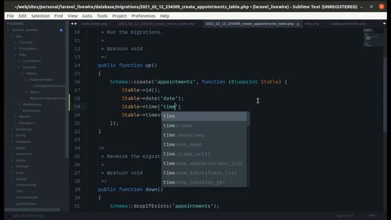Click the sidebar horizontal scrollbar
Image resolution: width=391 pixels, height=220 pixels.
tap(32, 210)
